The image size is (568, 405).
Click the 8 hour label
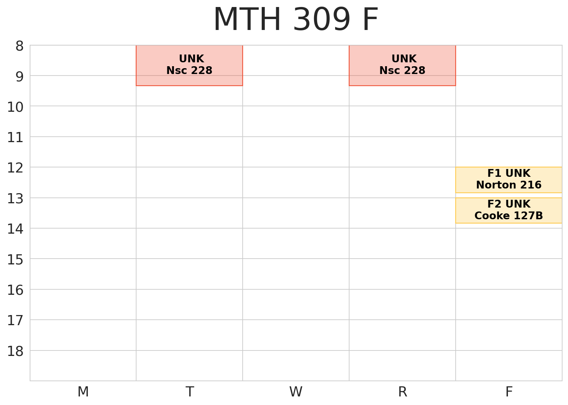click(x=19, y=46)
